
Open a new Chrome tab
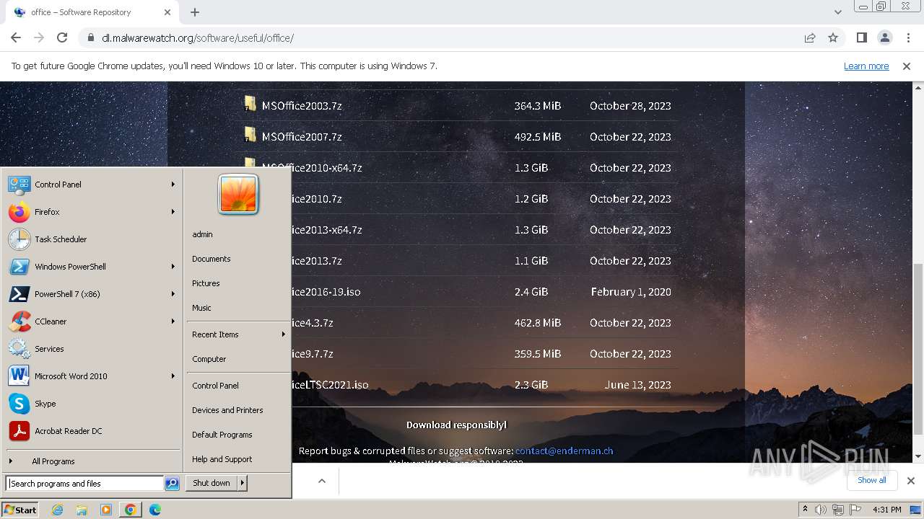(195, 12)
